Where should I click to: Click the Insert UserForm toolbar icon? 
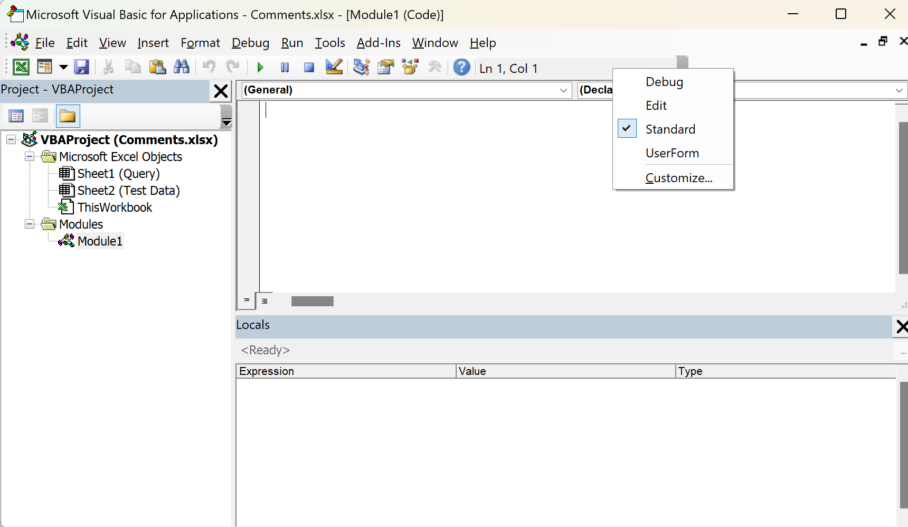coord(45,67)
